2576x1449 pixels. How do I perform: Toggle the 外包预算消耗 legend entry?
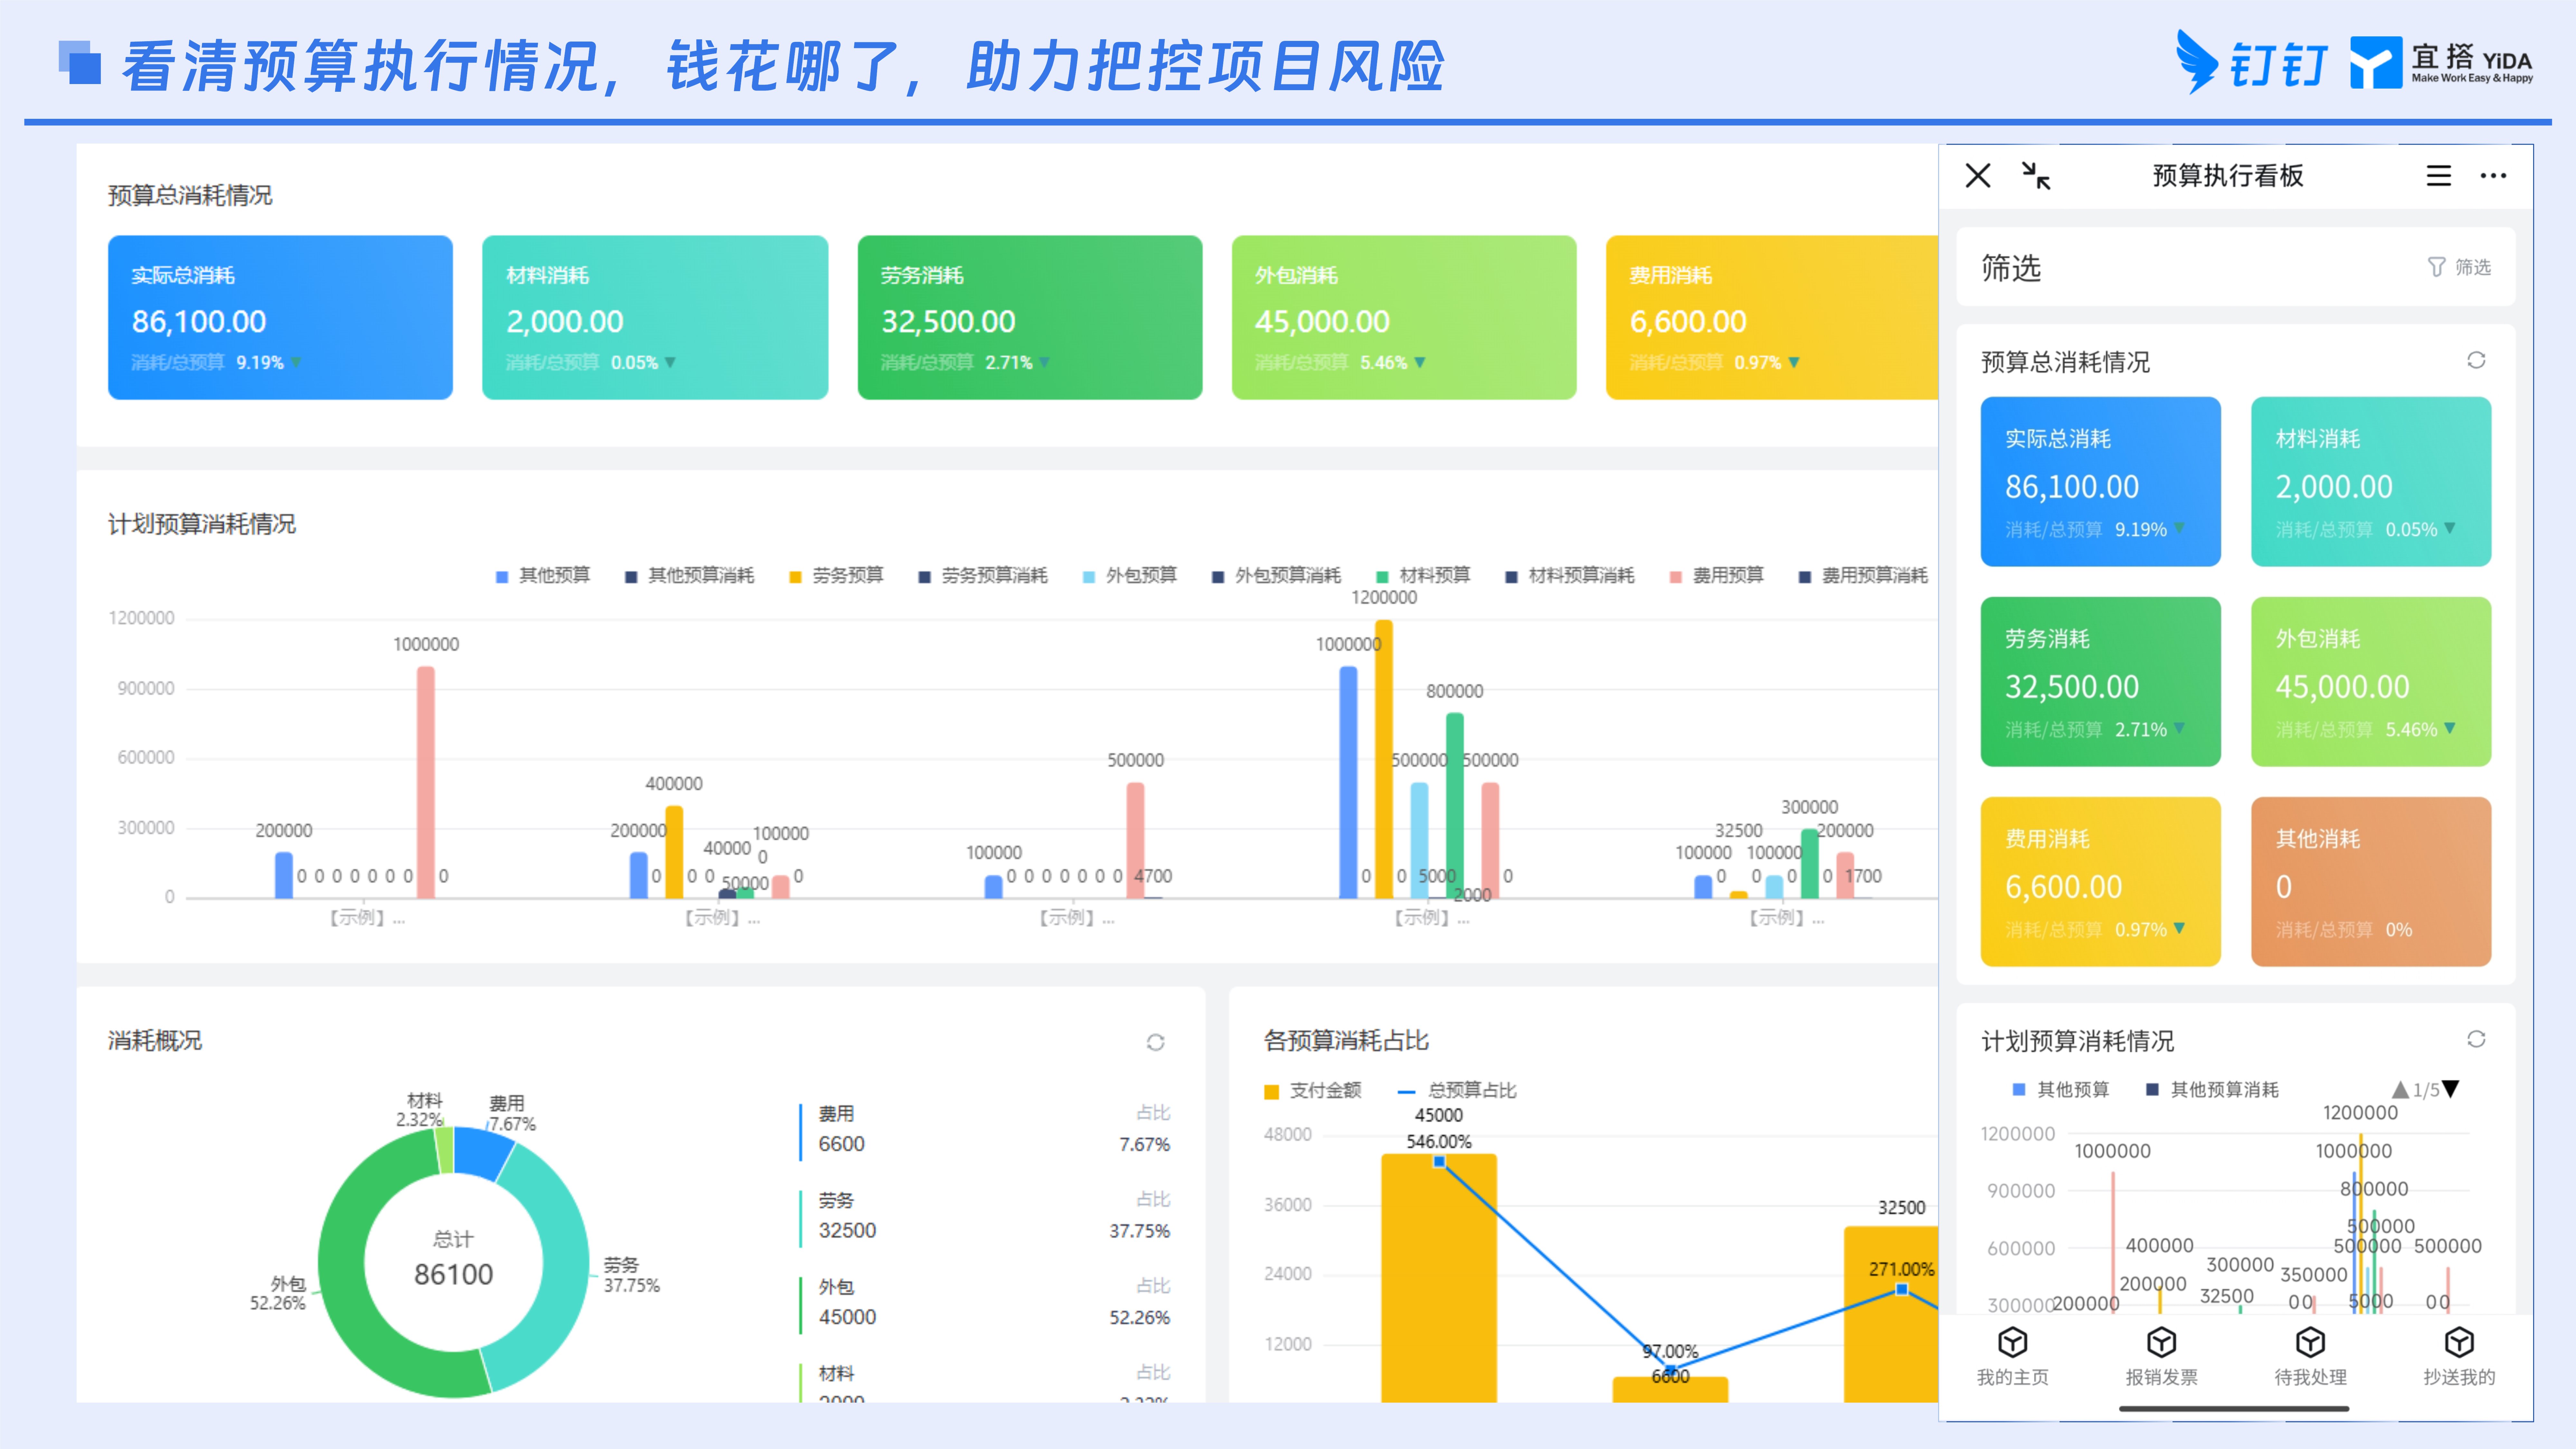click(x=1277, y=576)
